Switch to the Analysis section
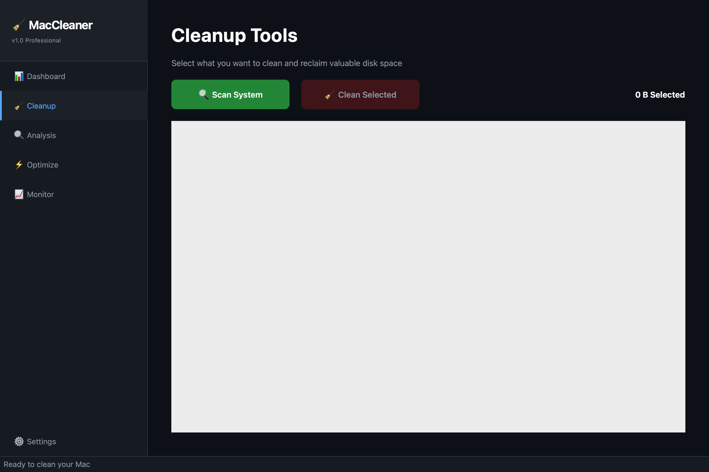709x472 pixels. click(x=41, y=135)
